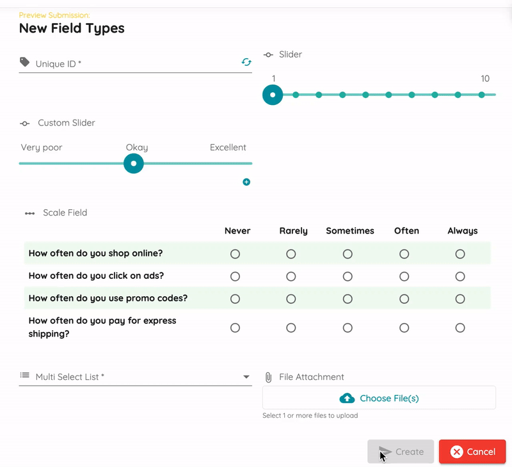Click the list icon beside Multi Select List
The width and height of the screenshot is (512, 467).
tap(24, 375)
